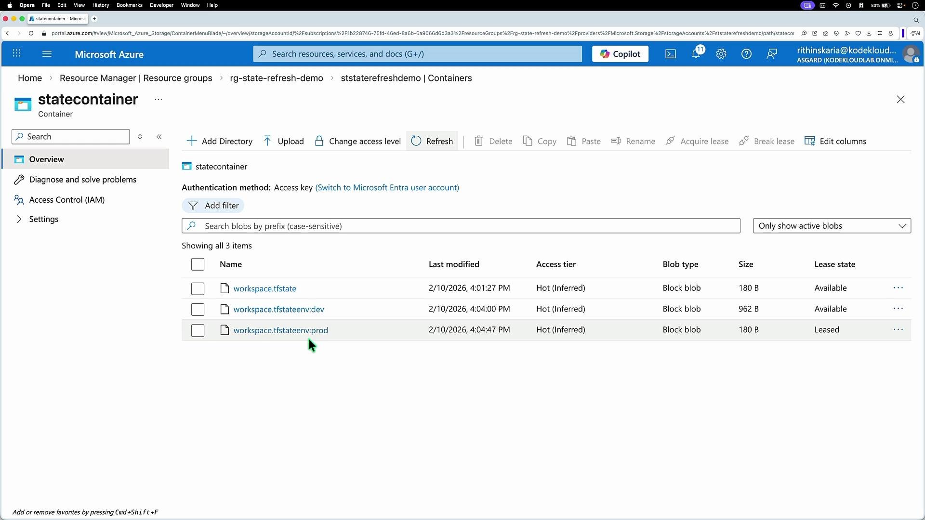This screenshot has width=925, height=520.
Task: Sort by Last modified column header
Action: coord(454,264)
